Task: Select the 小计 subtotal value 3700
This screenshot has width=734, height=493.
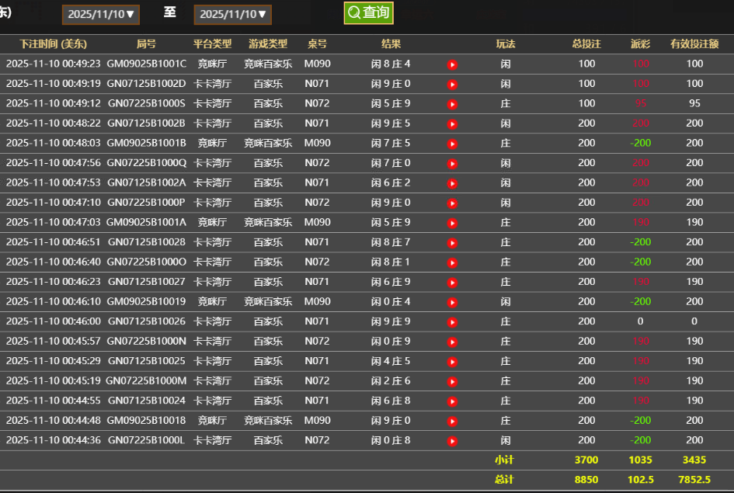Action: [586, 460]
